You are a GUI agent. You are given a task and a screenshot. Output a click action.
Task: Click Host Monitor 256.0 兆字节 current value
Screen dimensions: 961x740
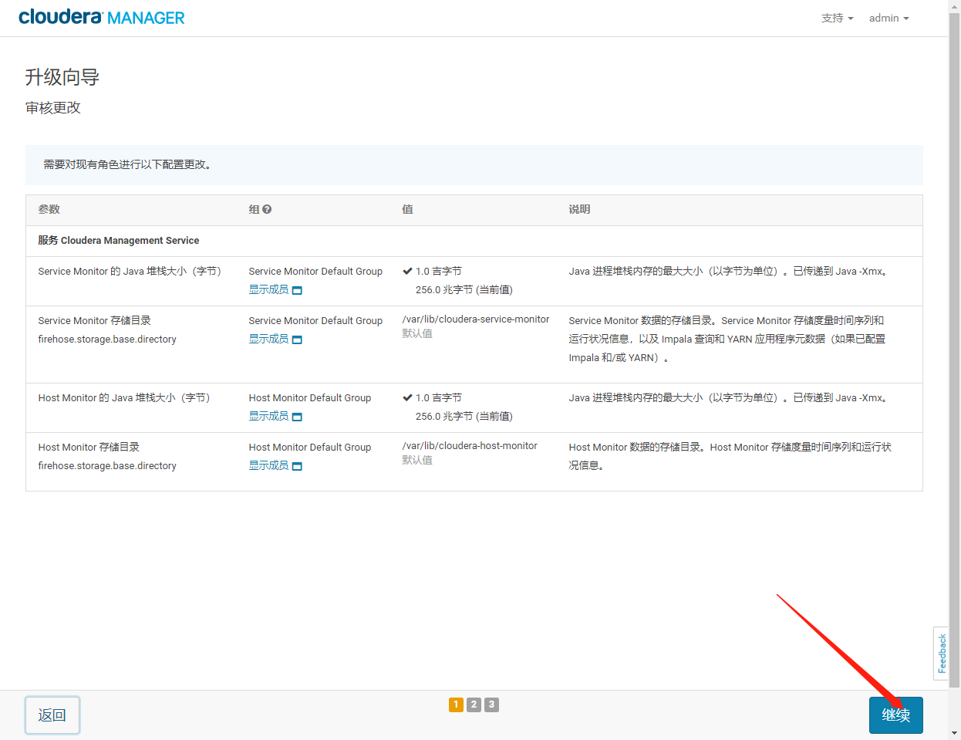point(464,417)
